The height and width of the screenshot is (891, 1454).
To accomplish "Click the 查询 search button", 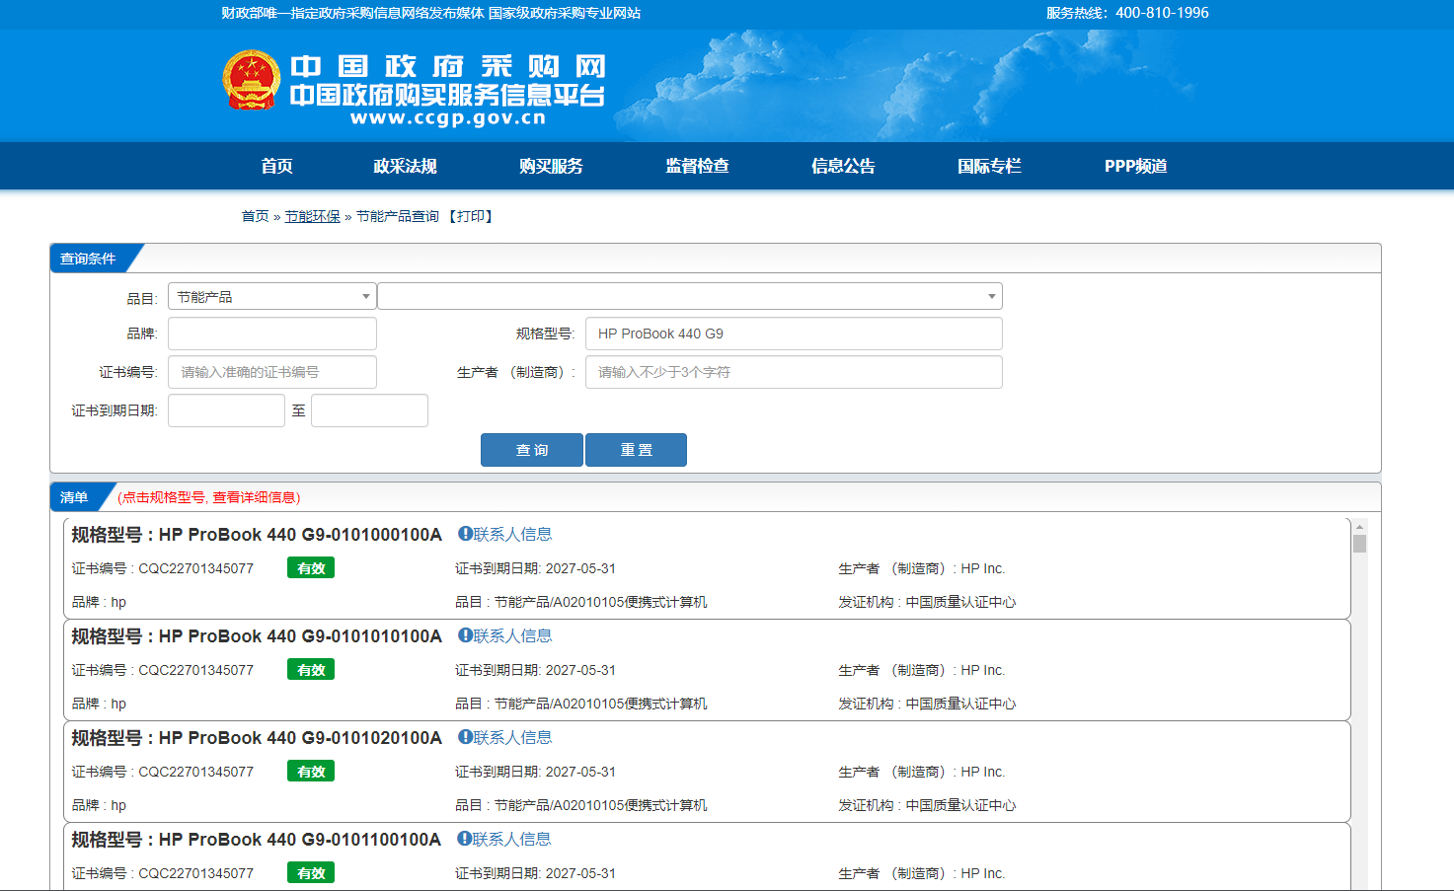I will 532,450.
